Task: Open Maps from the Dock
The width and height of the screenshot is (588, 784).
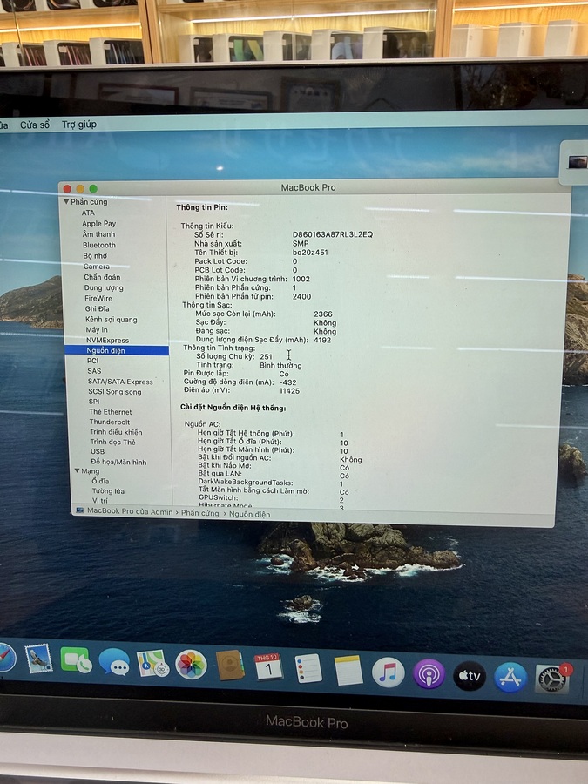Action: tap(152, 663)
